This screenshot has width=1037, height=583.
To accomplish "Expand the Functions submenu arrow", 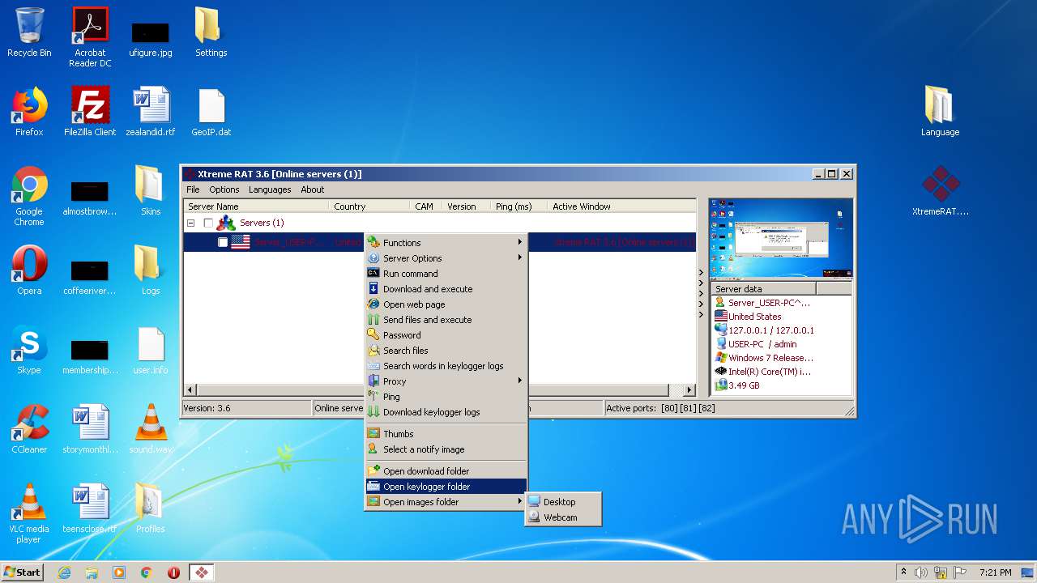I will tap(520, 243).
